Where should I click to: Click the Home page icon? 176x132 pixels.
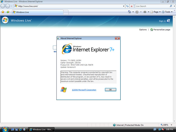click(129, 12)
